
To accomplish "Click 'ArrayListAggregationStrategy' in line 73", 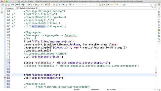I will click(101, 48).
